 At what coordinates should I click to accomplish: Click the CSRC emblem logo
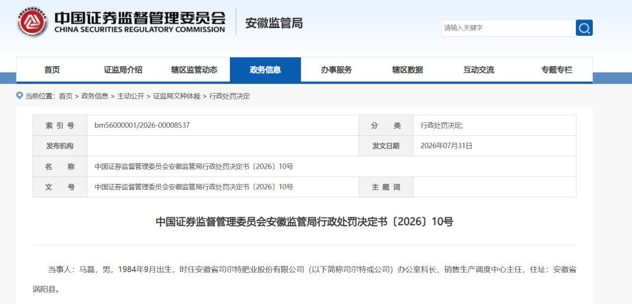32,21
